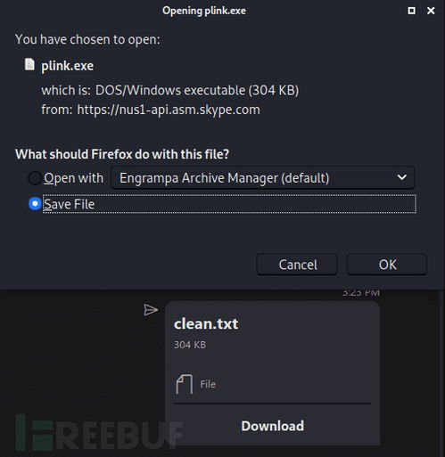This screenshot has width=445, height=457.
Task: Click the file document icon under clean.txt
Action: coord(185,384)
